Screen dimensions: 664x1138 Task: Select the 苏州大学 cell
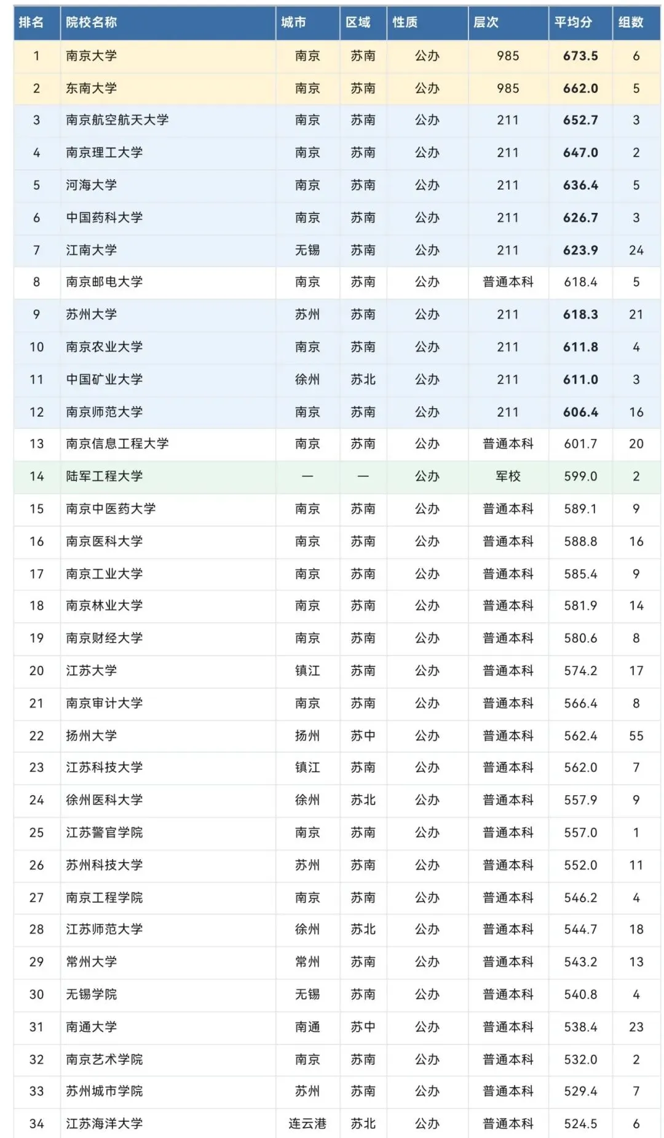tap(168, 315)
